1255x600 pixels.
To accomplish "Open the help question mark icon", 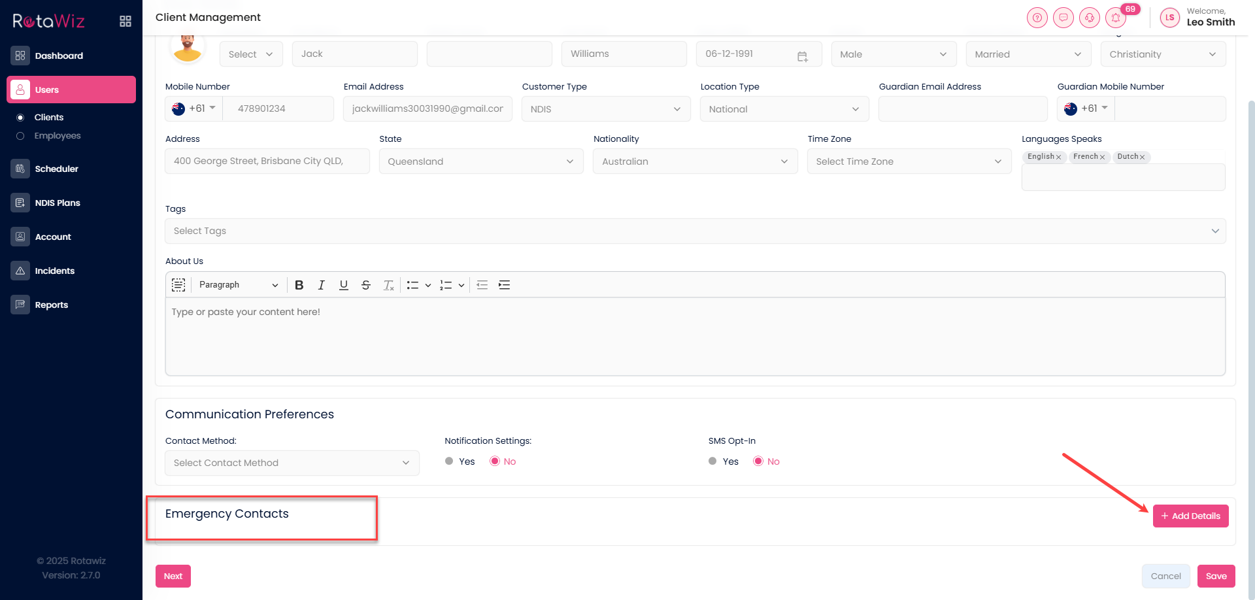I will [x=1037, y=18].
